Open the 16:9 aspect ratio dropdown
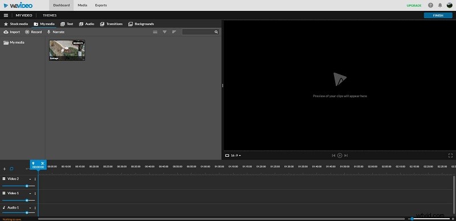This screenshot has width=456, height=221. click(233, 156)
